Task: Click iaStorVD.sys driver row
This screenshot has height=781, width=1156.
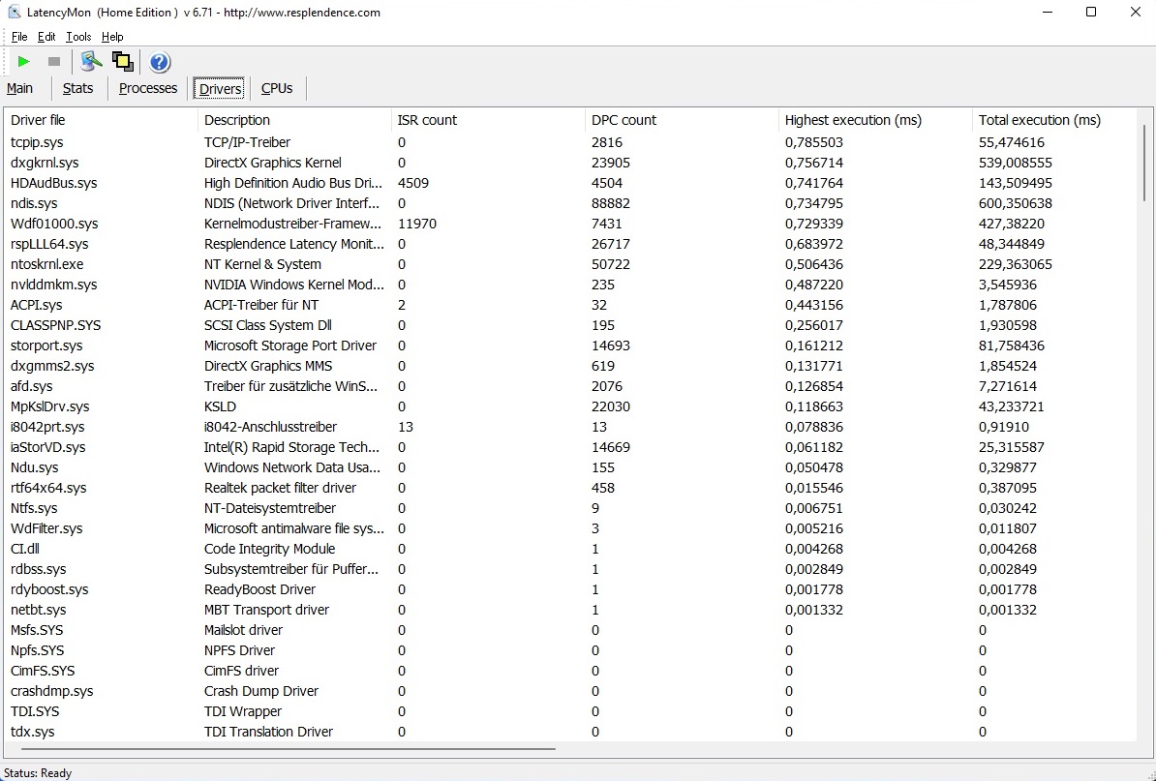Action: (571, 447)
